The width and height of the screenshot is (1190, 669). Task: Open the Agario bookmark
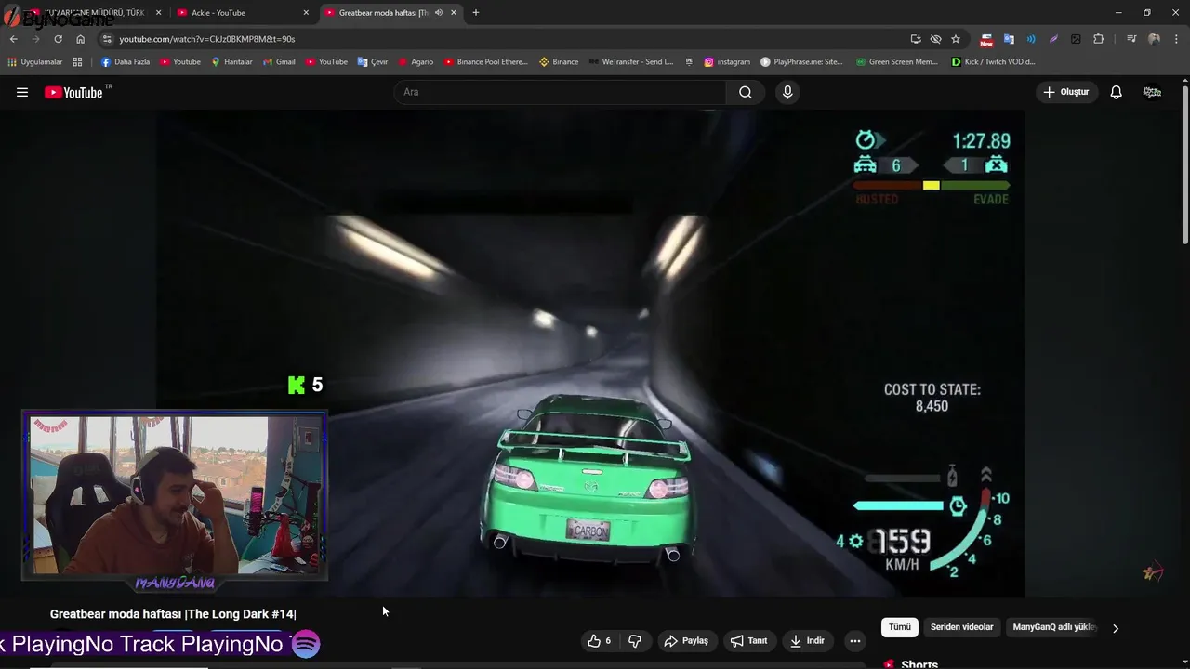(416, 62)
